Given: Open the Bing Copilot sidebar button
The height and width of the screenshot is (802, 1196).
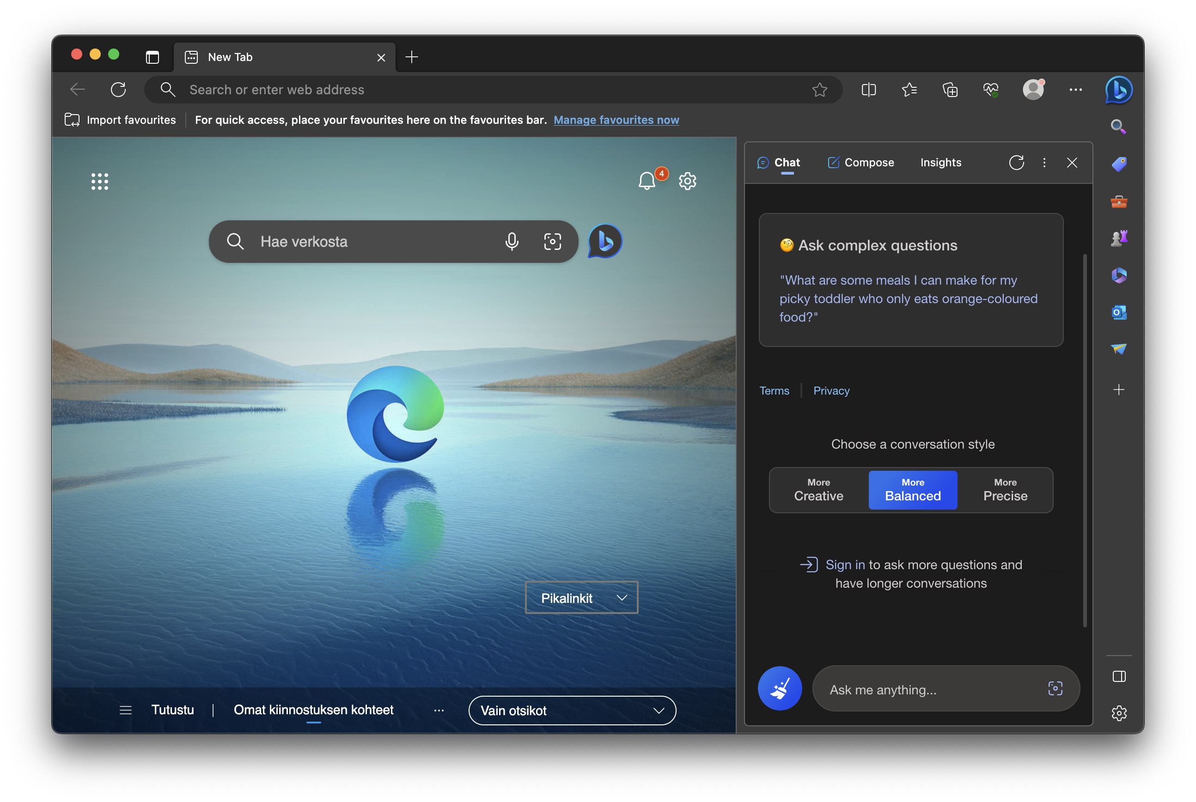Looking at the screenshot, I should pyautogui.click(x=1119, y=90).
